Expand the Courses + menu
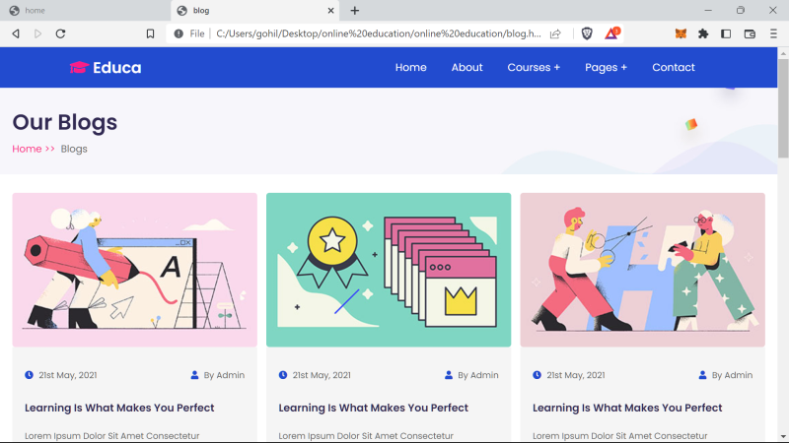This screenshot has height=443, width=789. [534, 67]
